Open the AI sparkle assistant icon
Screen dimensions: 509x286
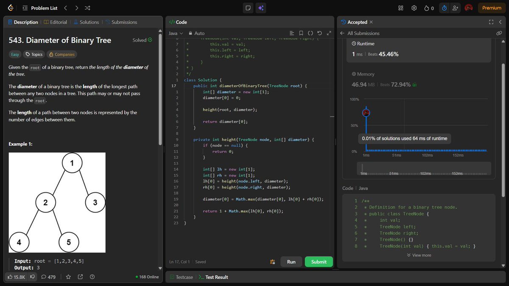point(261,8)
